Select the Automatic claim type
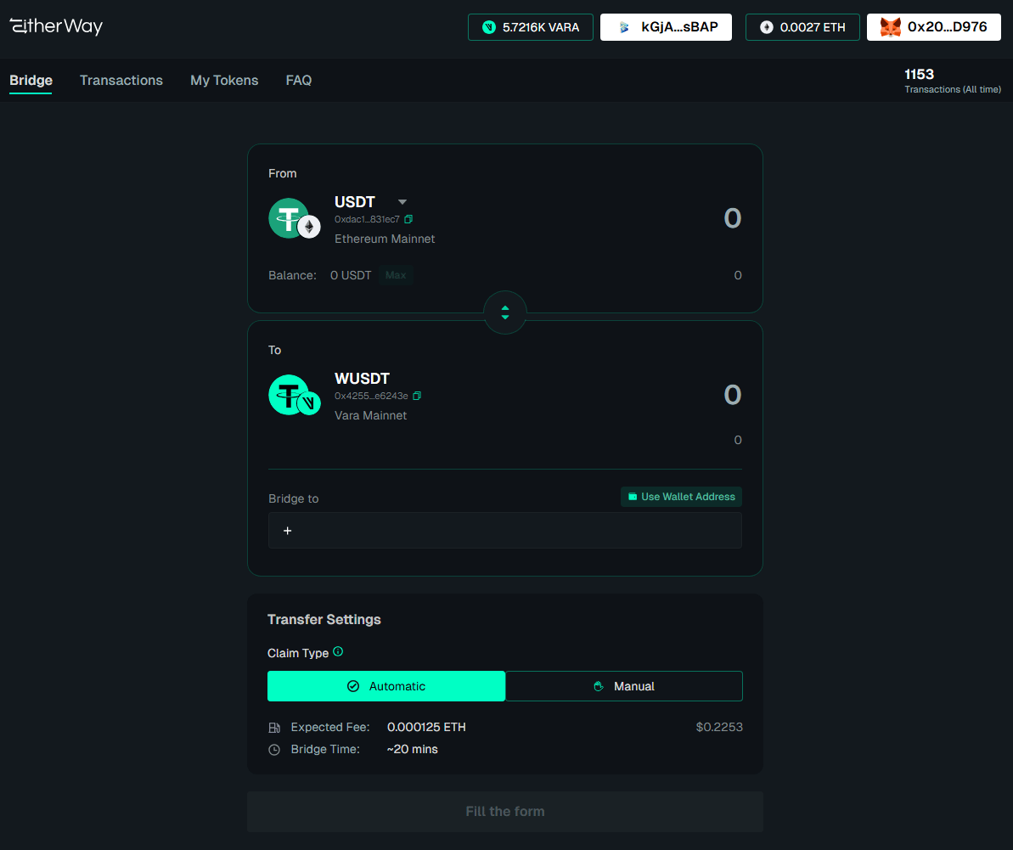This screenshot has height=850, width=1013. [x=386, y=686]
